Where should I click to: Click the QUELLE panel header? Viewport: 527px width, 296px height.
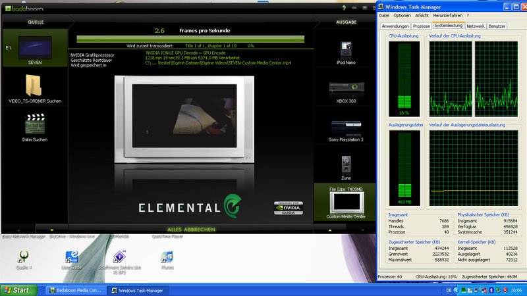(36, 22)
